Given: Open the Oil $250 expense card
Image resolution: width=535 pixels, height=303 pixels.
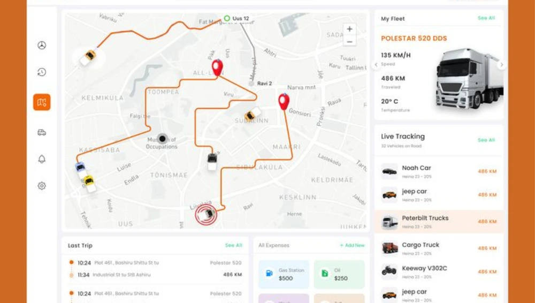Looking at the screenshot, I should (339, 274).
